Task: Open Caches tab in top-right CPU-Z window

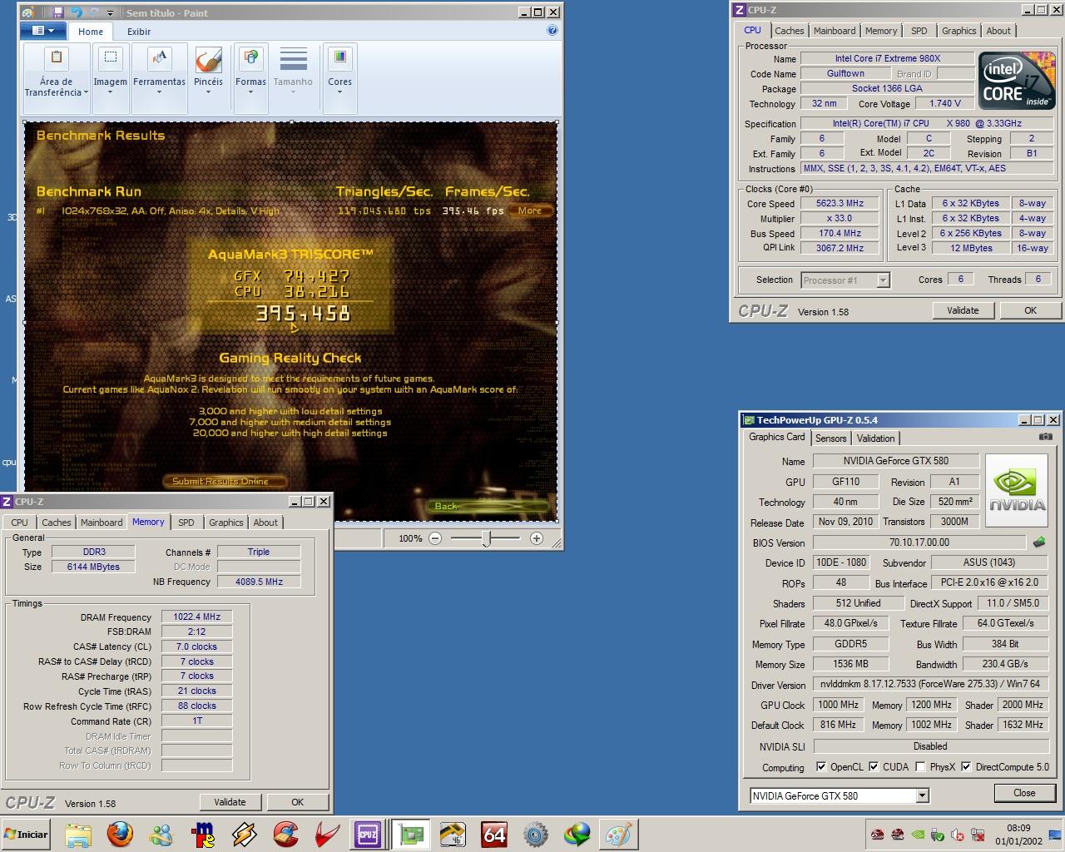Action: [790, 31]
